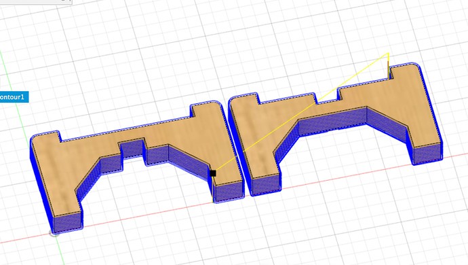Select the angled inner wall of the left part

88,179
